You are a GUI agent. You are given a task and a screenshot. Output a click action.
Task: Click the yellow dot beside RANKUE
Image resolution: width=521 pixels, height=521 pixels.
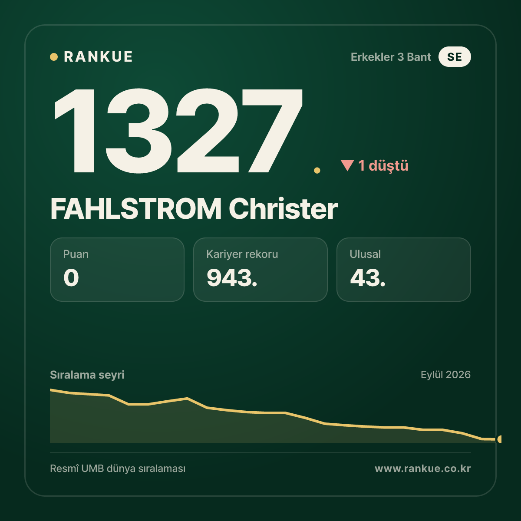[x=54, y=57]
